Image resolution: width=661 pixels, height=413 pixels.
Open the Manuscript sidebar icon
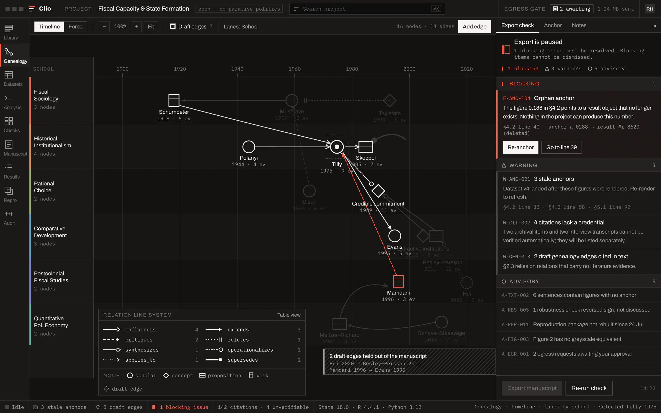point(9,145)
